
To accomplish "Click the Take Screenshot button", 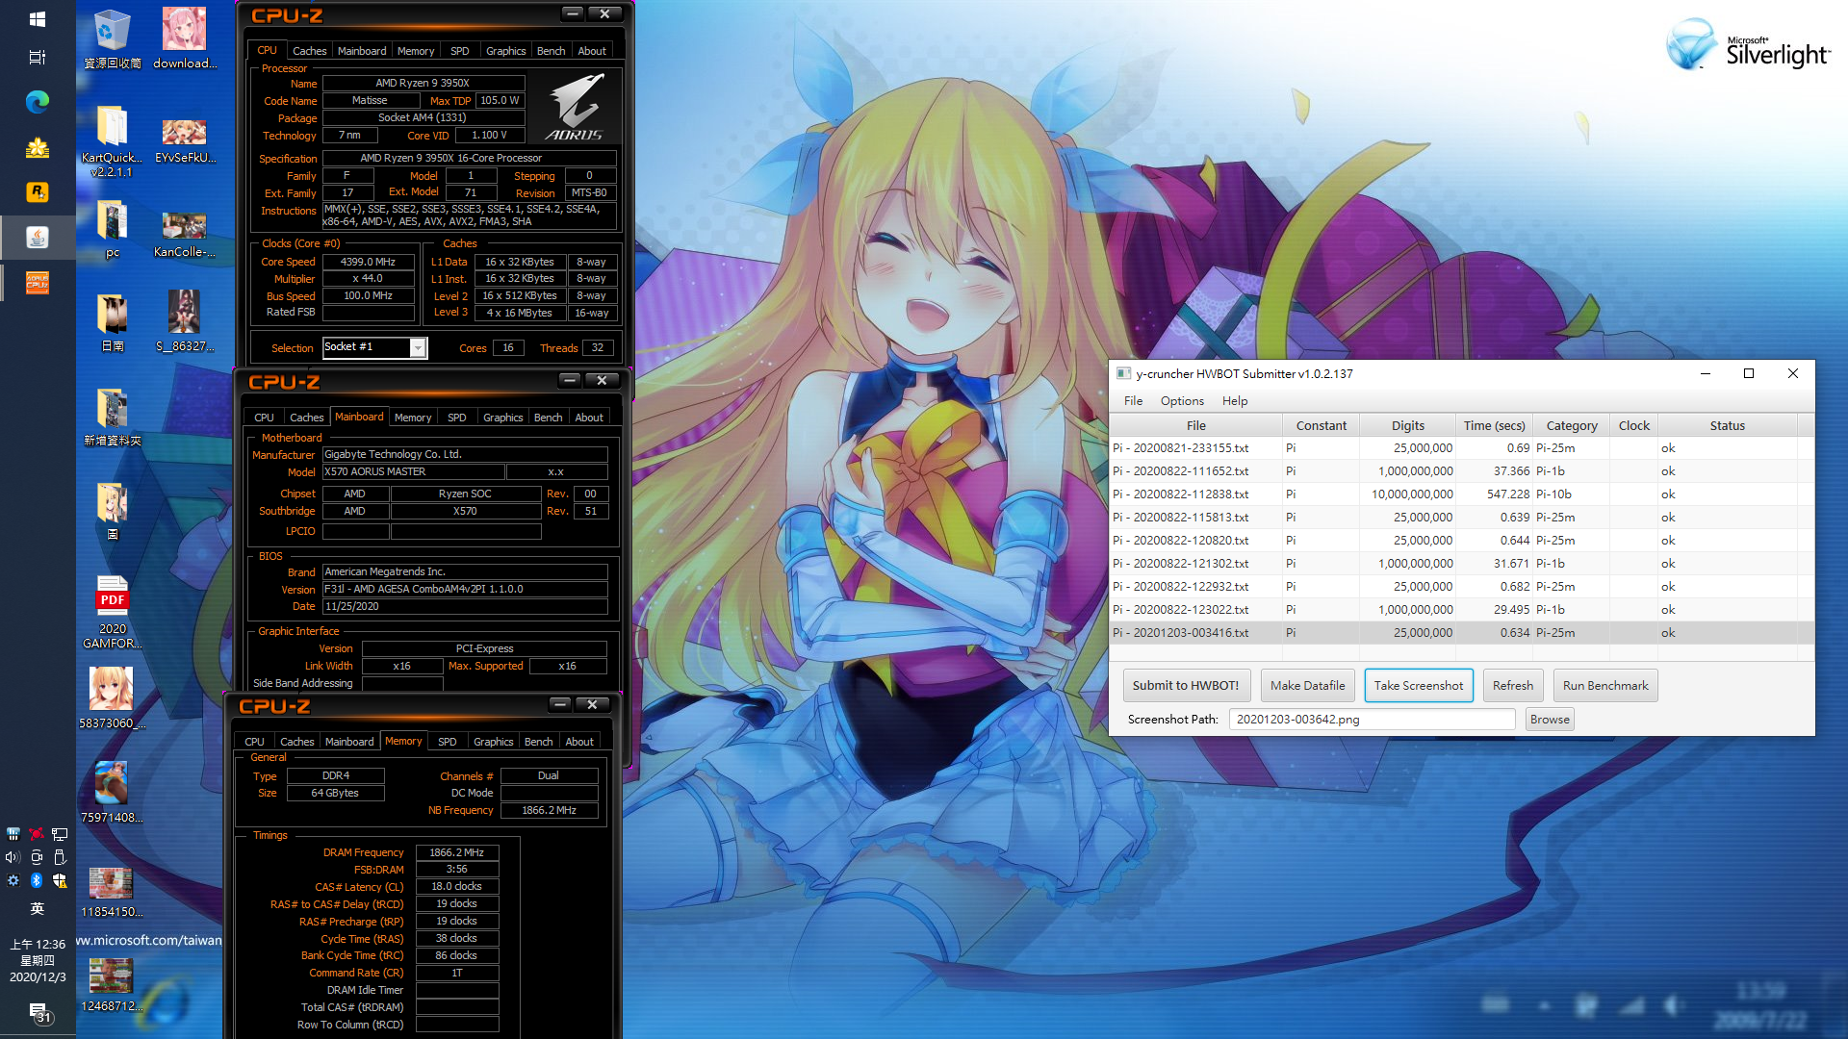I will tap(1419, 686).
